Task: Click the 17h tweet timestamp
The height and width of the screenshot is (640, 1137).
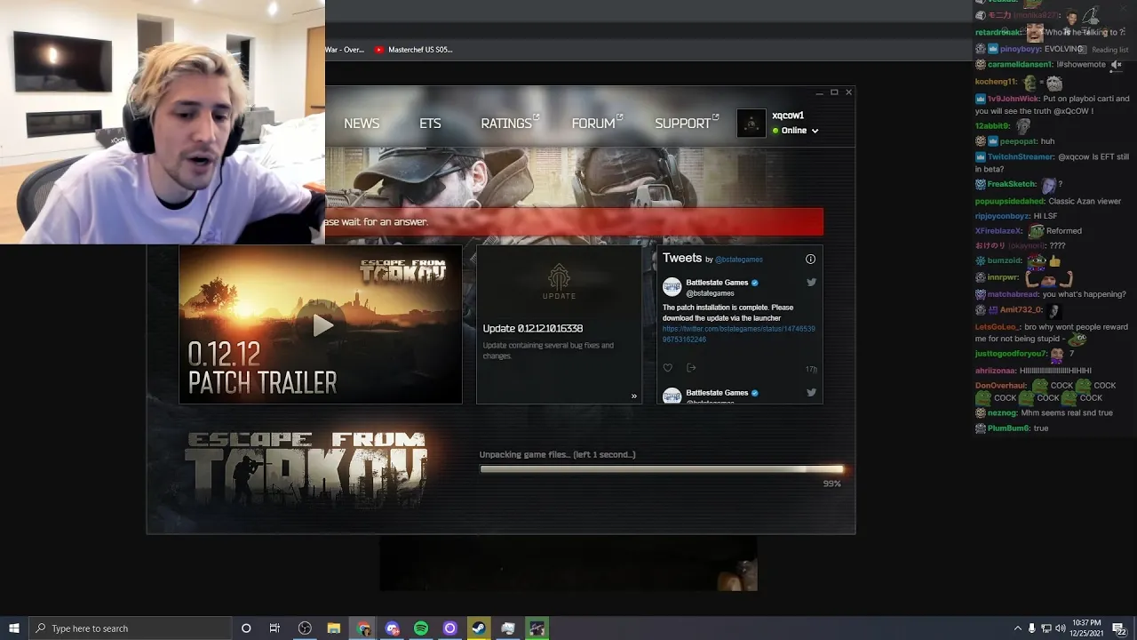Action: 811,369
